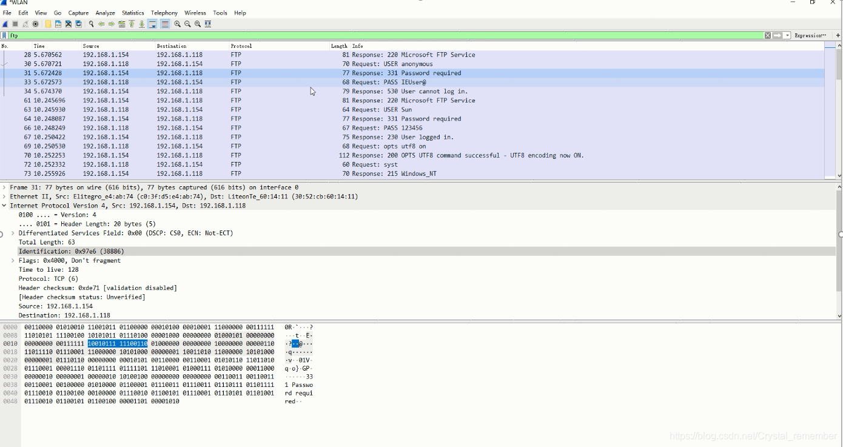This screenshot has height=447, width=843.
Task: Restart the current capture
Action: pyautogui.click(x=25, y=24)
